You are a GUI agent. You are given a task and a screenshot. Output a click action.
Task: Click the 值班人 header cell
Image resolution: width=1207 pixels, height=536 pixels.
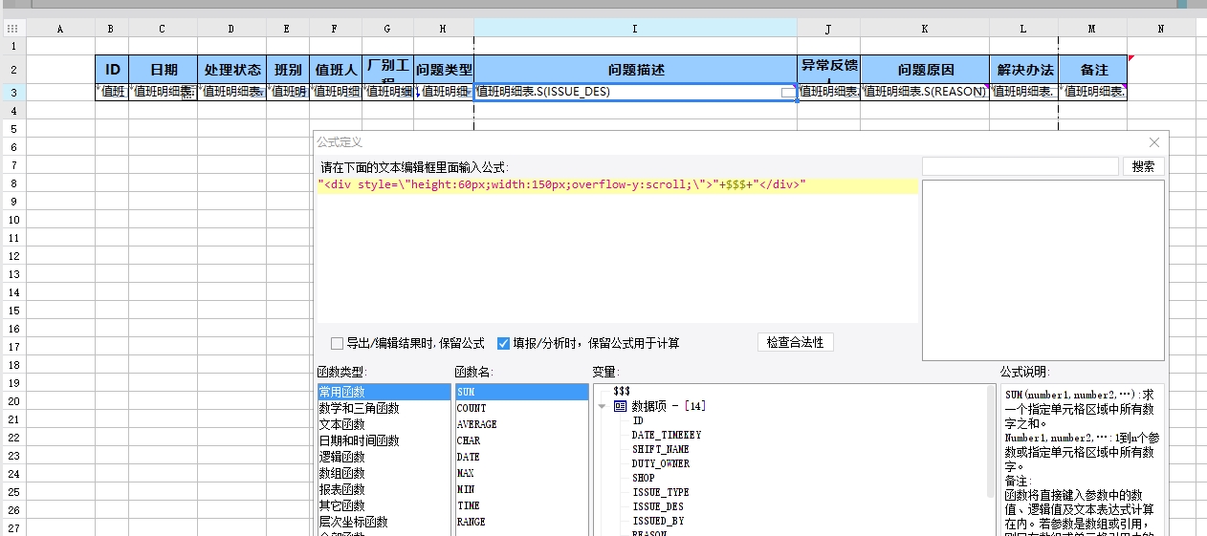pos(336,70)
